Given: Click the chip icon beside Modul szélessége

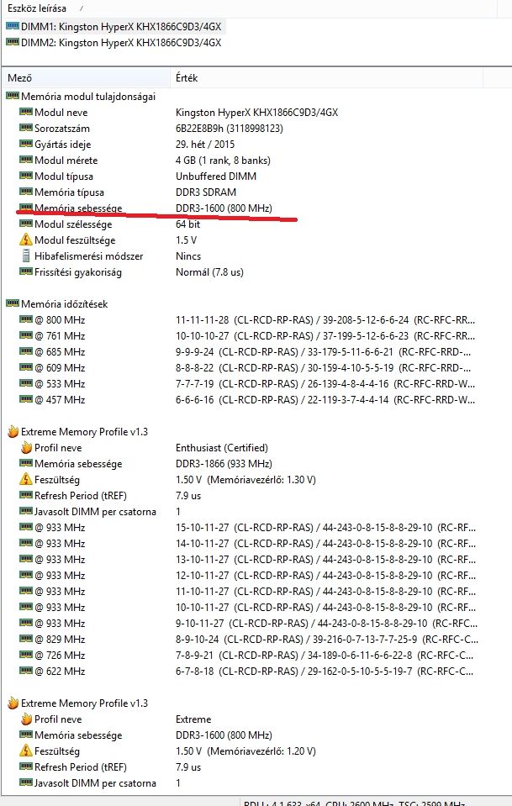Looking at the screenshot, I should coord(26,223).
